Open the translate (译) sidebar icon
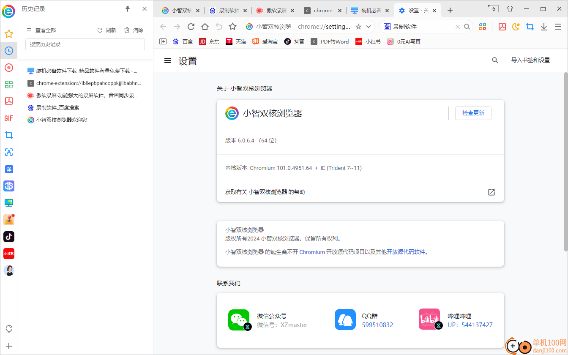Viewport: 568px width, 355px height. click(x=8, y=169)
